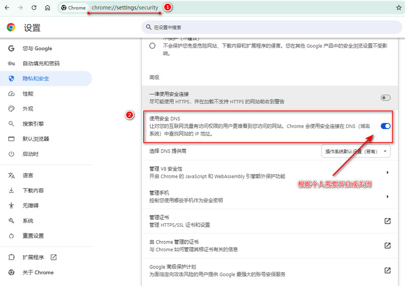Bookmark this page with star icon
The image size is (405, 286).
click(398, 8)
